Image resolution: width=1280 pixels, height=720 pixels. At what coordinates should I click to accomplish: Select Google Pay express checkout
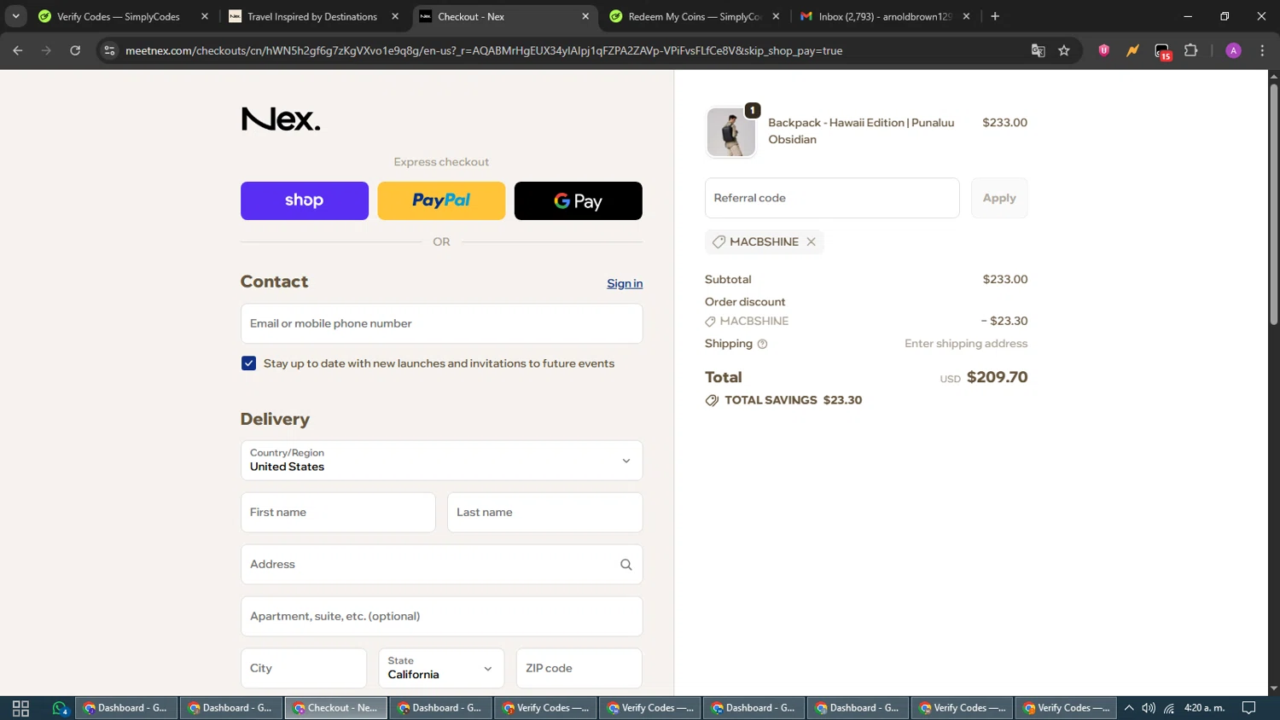[578, 200]
